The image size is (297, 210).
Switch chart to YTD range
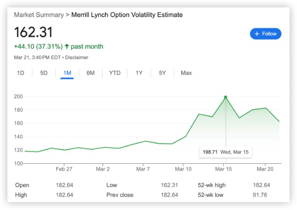click(x=115, y=73)
